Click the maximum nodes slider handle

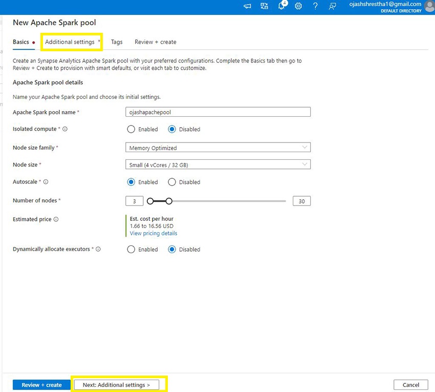[x=169, y=201]
